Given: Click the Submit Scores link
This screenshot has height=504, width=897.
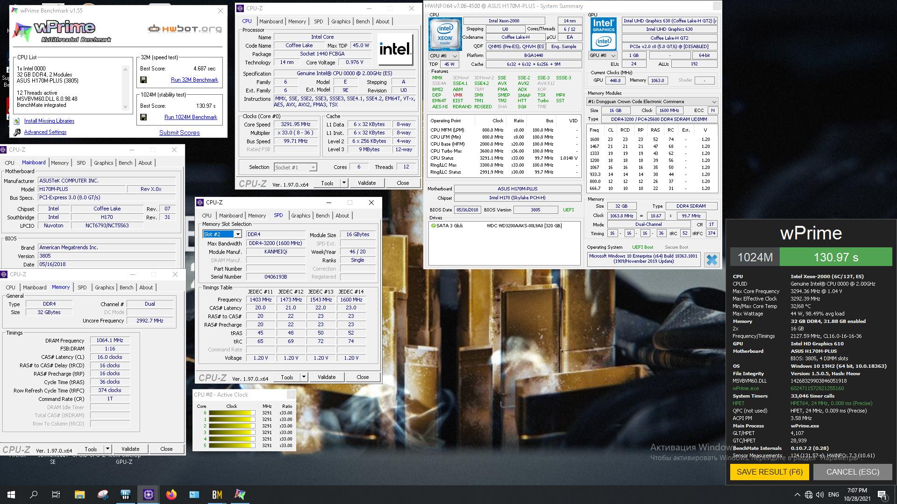Looking at the screenshot, I should pos(179,133).
